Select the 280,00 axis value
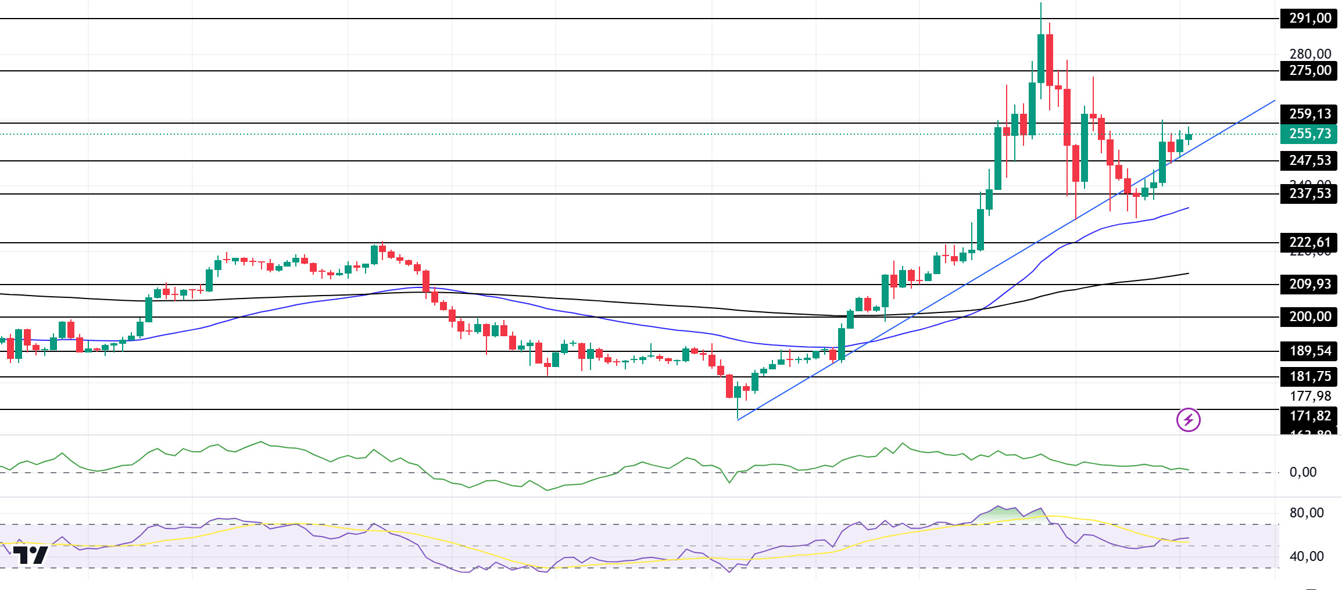 [1310, 55]
